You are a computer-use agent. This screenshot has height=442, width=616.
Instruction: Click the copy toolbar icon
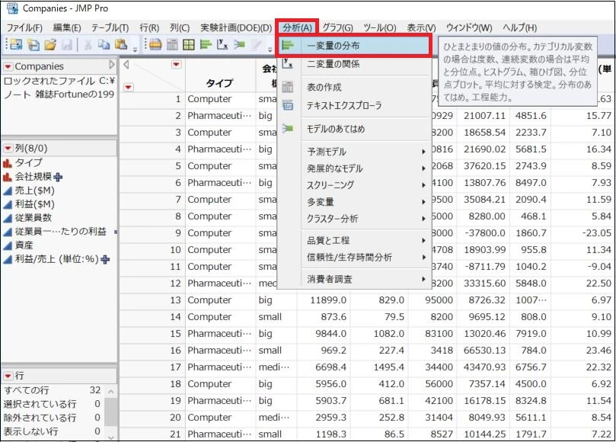(x=104, y=45)
